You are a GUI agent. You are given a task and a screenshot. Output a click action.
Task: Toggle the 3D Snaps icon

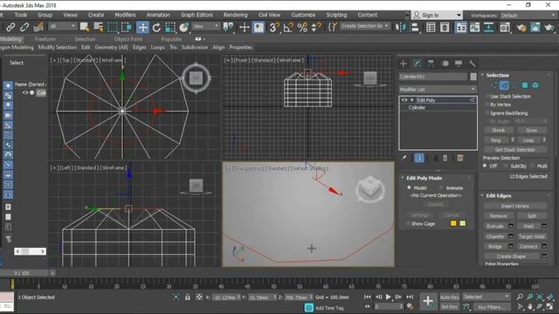pos(273,27)
